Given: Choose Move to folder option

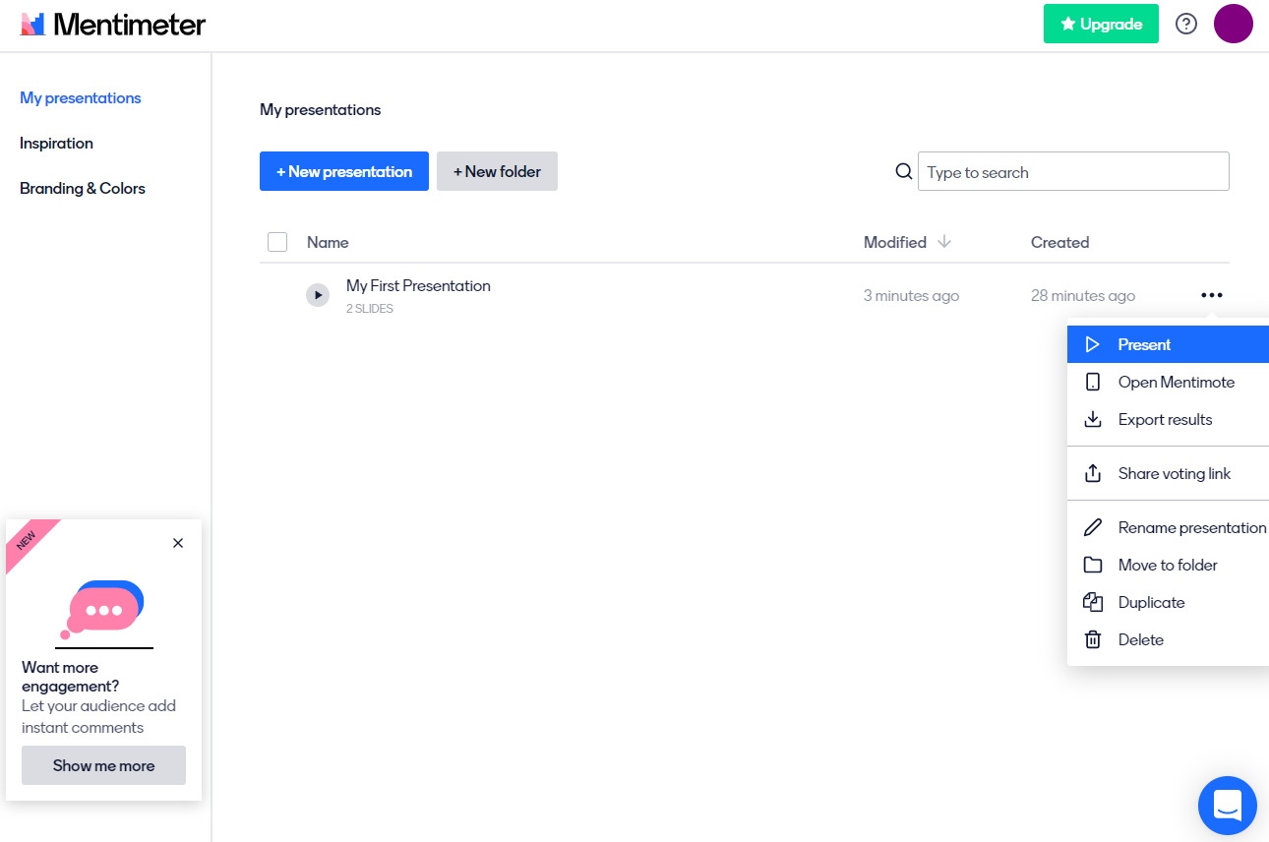Looking at the screenshot, I should (x=1168, y=565).
